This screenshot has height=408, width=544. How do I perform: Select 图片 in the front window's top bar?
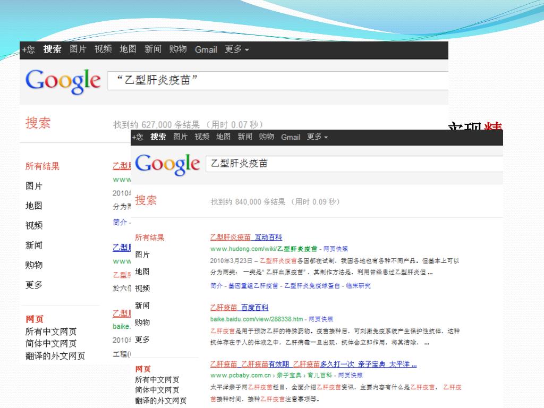coord(181,137)
